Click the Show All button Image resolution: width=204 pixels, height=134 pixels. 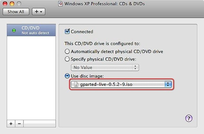pyautogui.click(x=16, y=12)
